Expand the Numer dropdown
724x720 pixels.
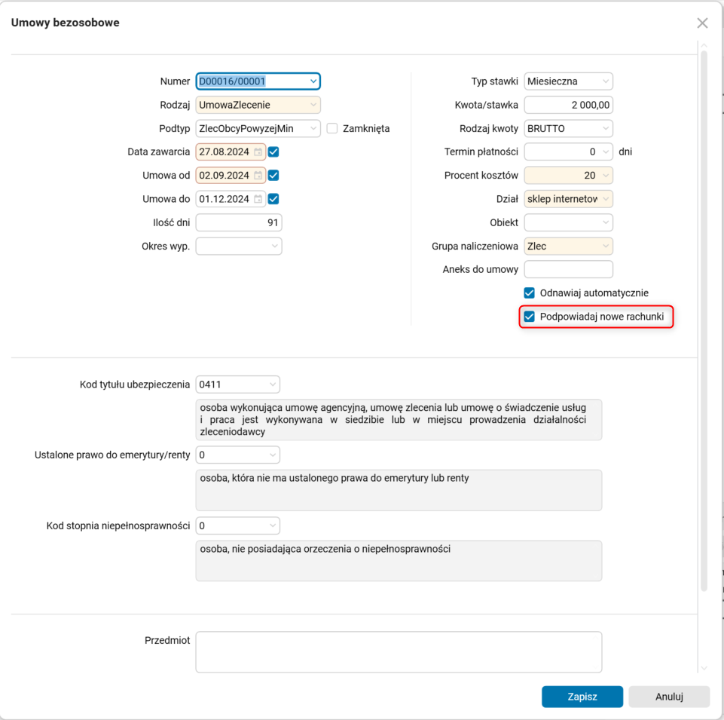pos(313,81)
